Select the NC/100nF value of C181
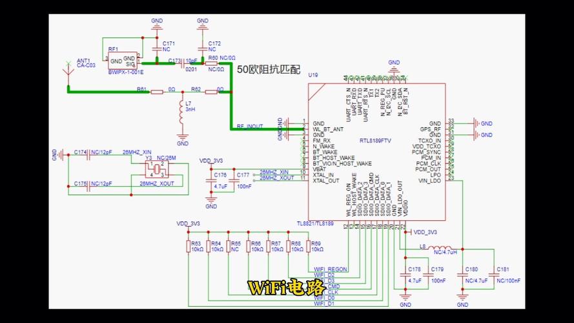The width and height of the screenshot is (574, 323). pos(508,281)
